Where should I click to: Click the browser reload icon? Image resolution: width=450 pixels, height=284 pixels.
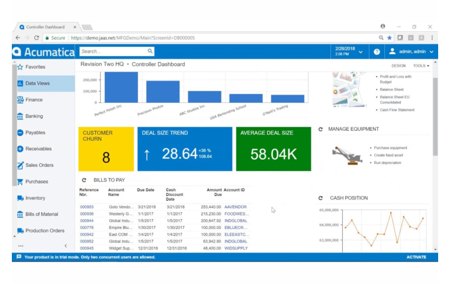37,38
